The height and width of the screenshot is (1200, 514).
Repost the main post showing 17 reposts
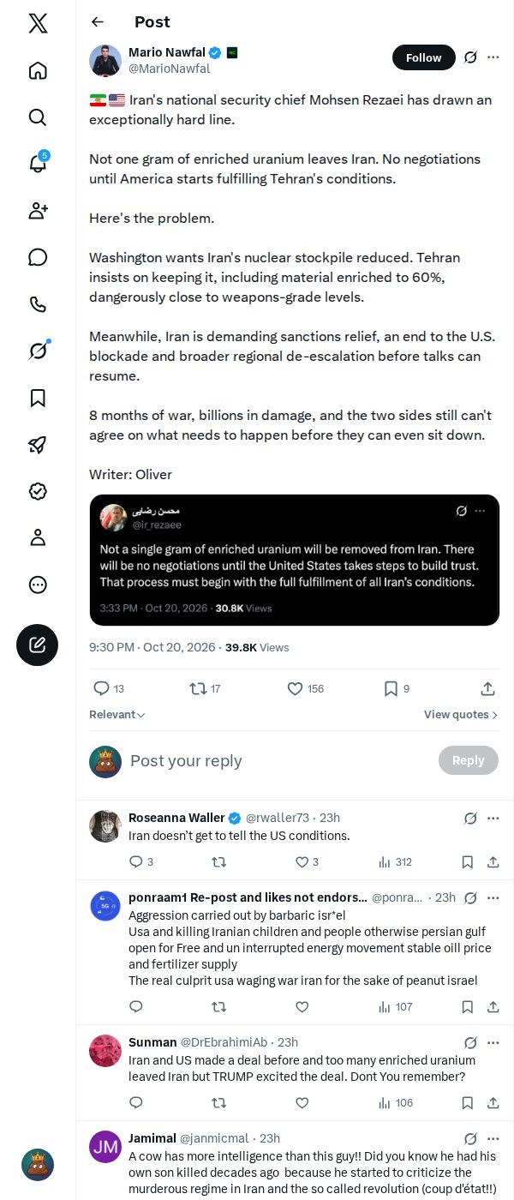(x=205, y=689)
